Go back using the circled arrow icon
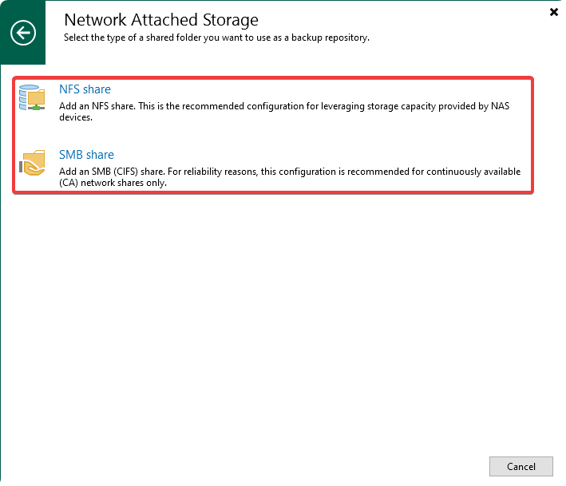The image size is (566, 486). click(x=23, y=33)
